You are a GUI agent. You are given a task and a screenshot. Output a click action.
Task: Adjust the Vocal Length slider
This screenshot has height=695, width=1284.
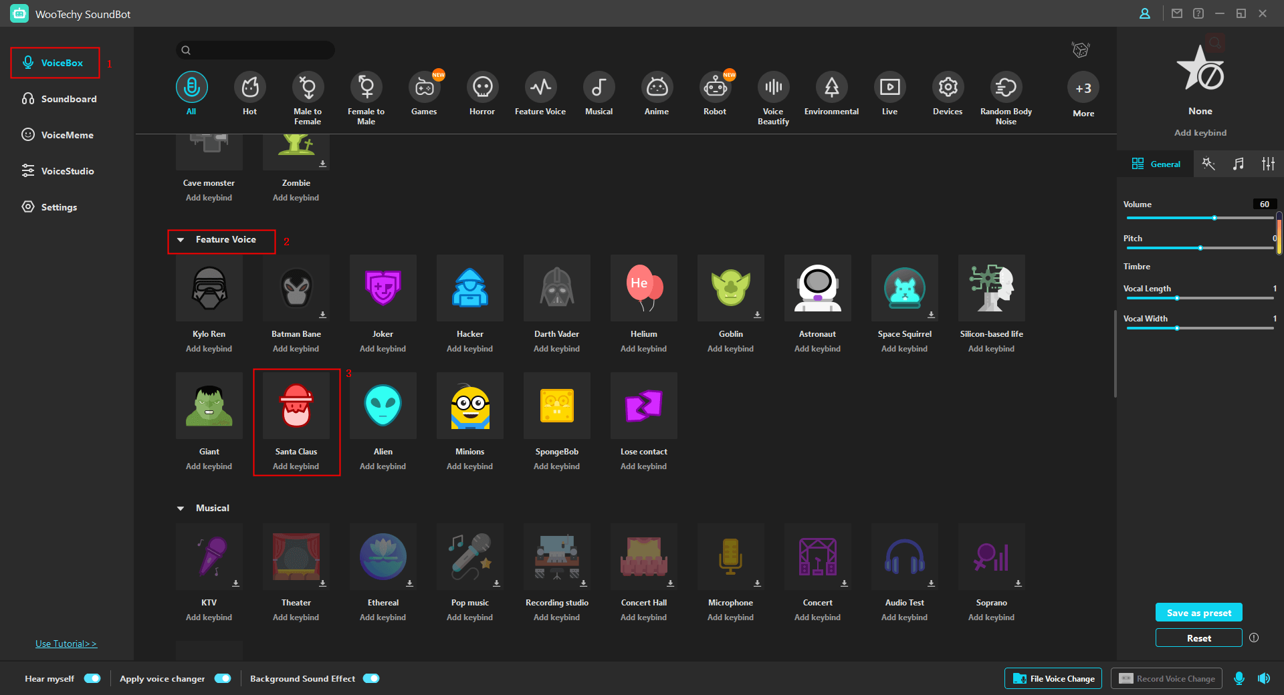click(x=1200, y=298)
